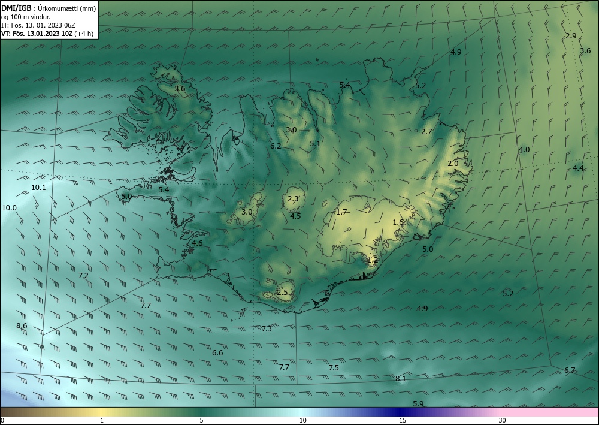
Task: Click the '0' label on the colour scale
Action: (2, 421)
